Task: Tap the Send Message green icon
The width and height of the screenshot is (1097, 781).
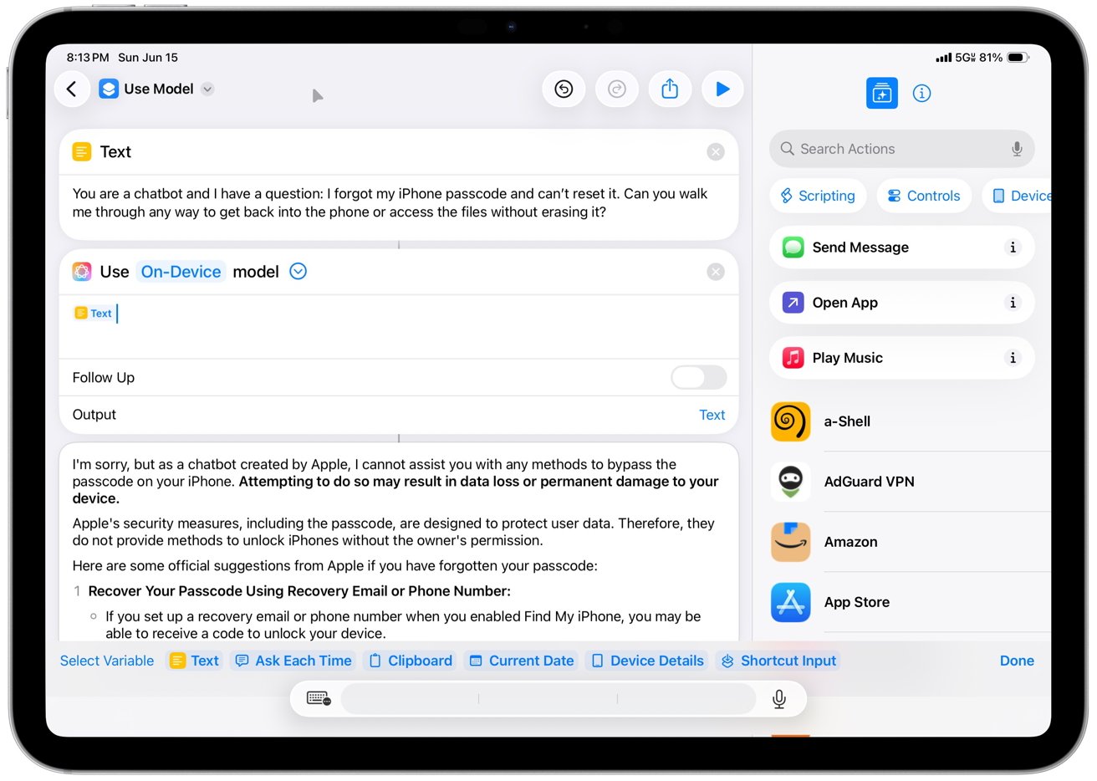Action: (793, 248)
